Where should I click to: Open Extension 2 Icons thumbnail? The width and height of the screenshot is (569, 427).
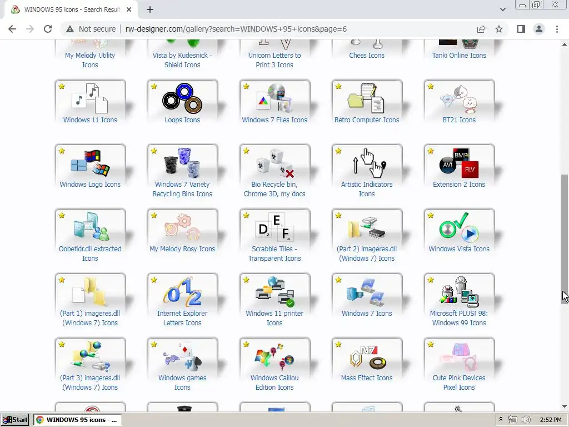(459, 162)
